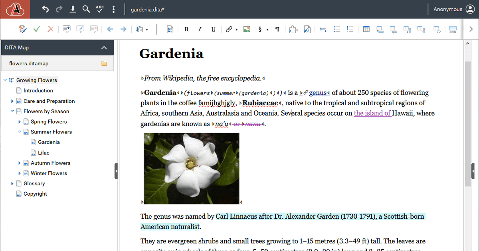
Task: Toggle the formatting marks display
Action: point(277,29)
